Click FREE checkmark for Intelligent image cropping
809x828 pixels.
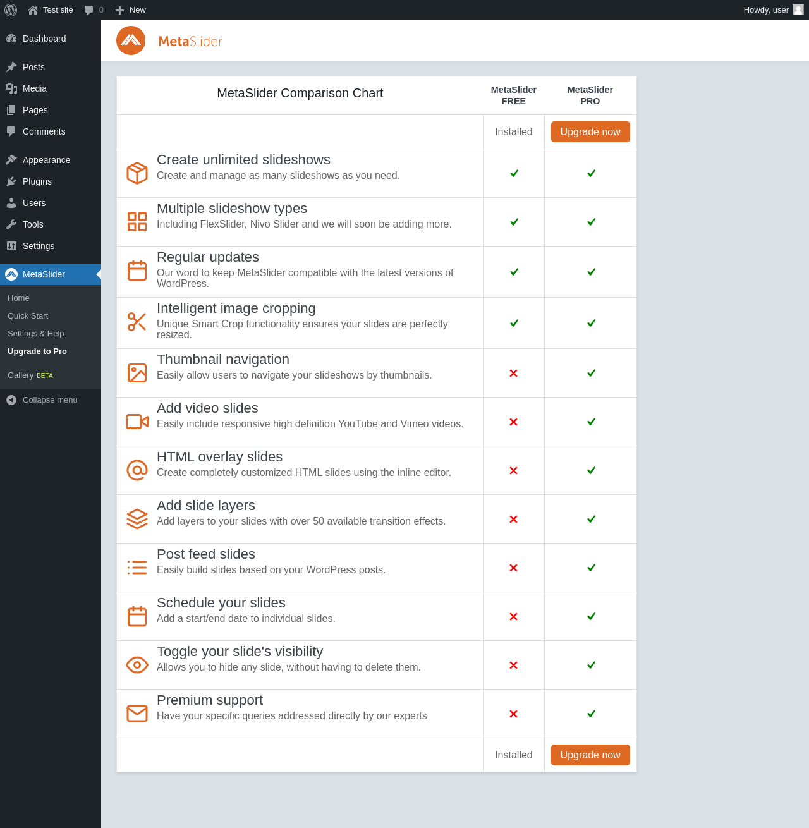(x=514, y=323)
